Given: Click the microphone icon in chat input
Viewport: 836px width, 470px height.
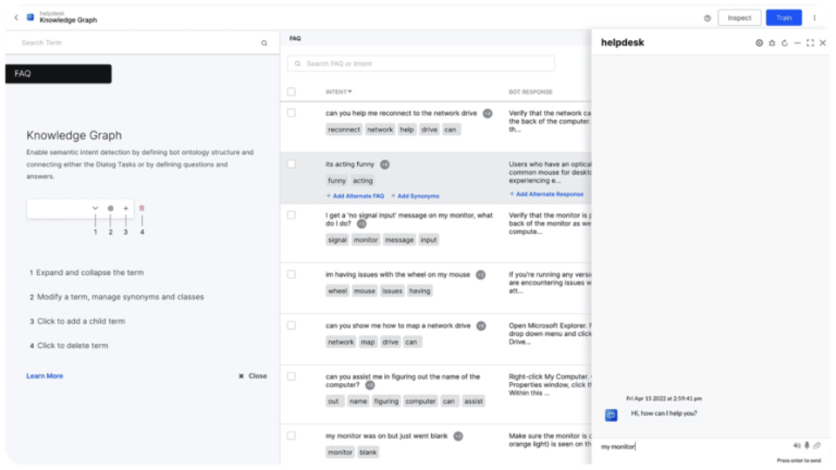Looking at the screenshot, I should coord(807,446).
